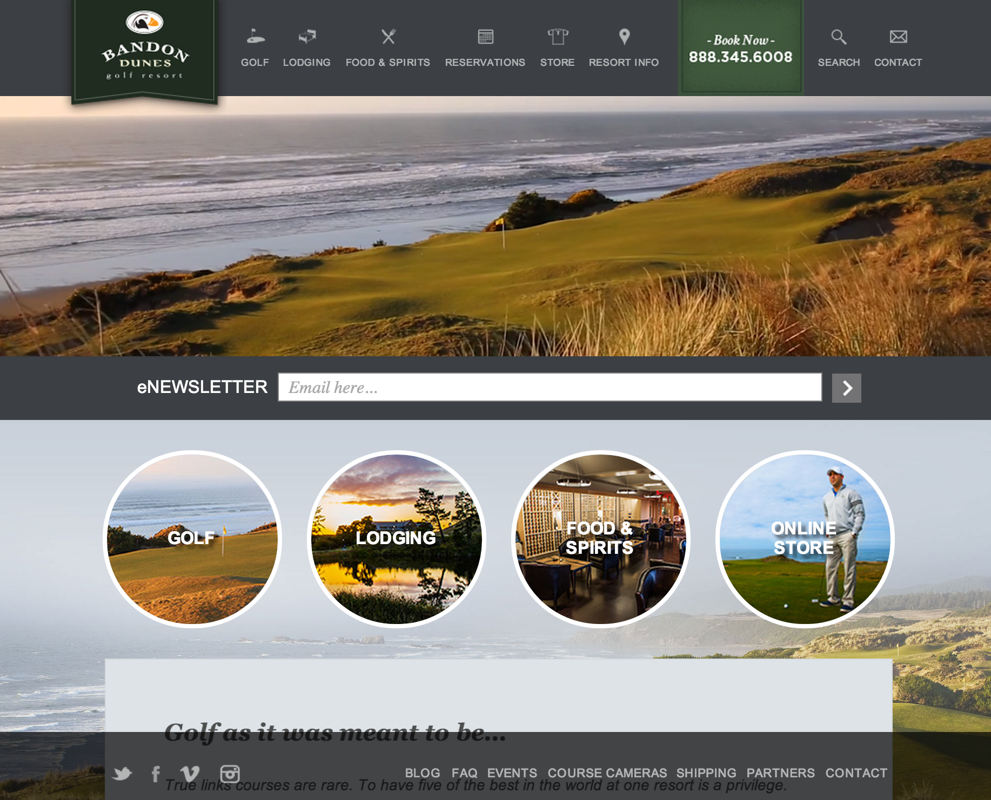This screenshot has width=991, height=800.
Task: Open CONTACT in the footer bar
Action: [x=856, y=773]
